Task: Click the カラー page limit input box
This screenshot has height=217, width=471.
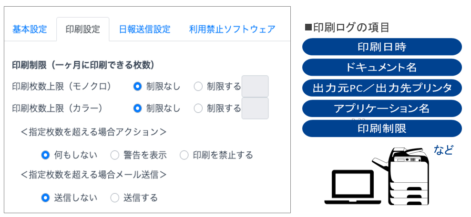Action: (255, 108)
